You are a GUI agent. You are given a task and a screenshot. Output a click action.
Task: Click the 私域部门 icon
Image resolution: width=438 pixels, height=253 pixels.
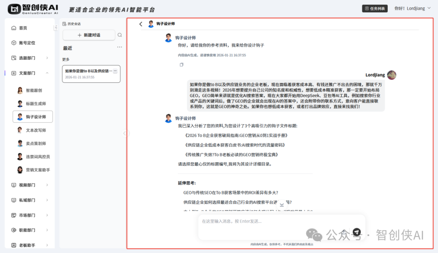pos(14,200)
